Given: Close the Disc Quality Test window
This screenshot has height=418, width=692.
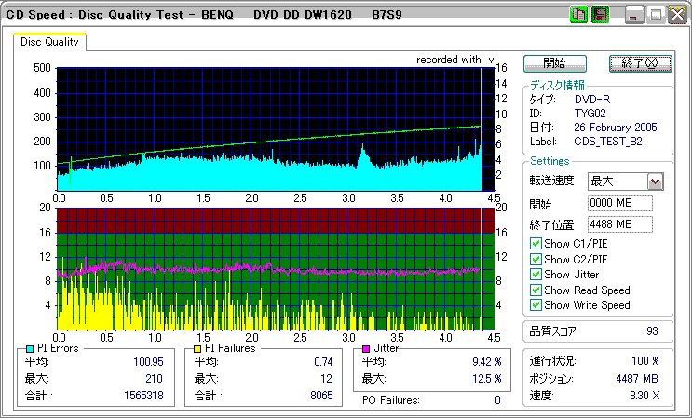Looking at the screenshot, I should pyautogui.click(x=676, y=16).
